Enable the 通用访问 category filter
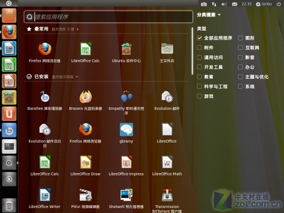Viewport: 284px width, 213px height. click(x=199, y=57)
